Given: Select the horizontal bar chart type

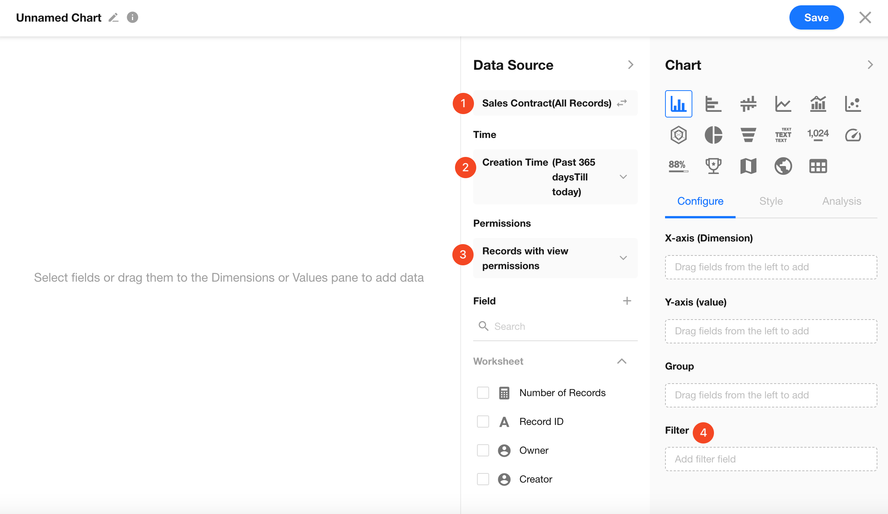Looking at the screenshot, I should (713, 104).
